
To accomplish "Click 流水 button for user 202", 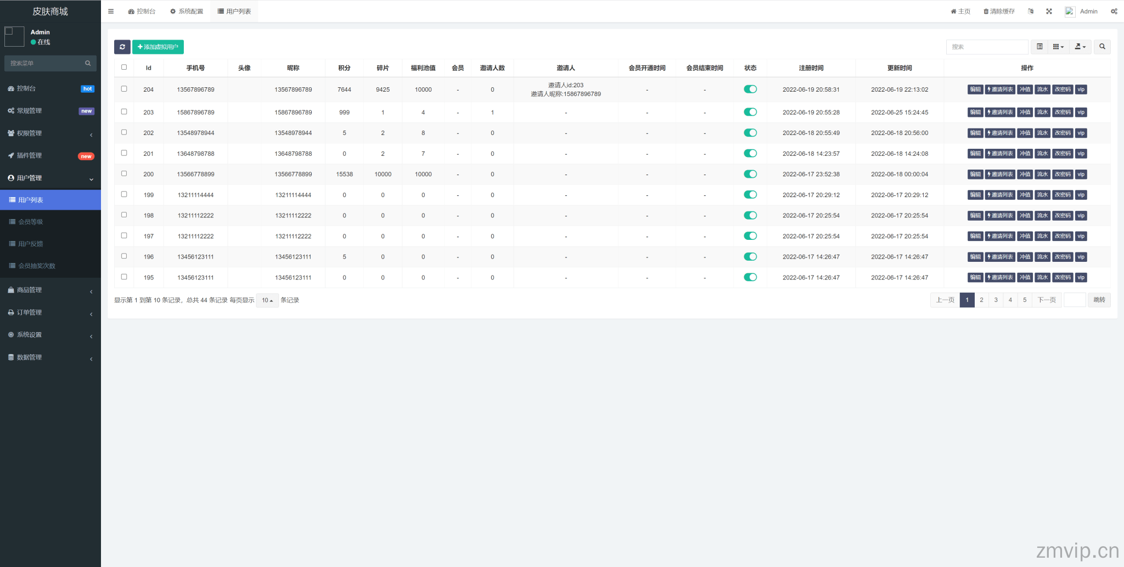I will coord(1042,133).
